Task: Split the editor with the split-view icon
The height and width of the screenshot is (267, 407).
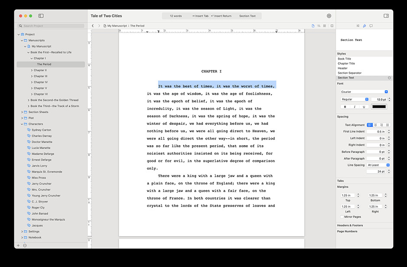Action: [332, 25]
